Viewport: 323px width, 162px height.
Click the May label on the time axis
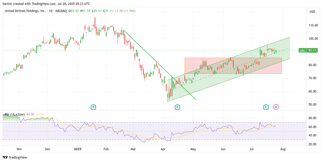pos(193,149)
